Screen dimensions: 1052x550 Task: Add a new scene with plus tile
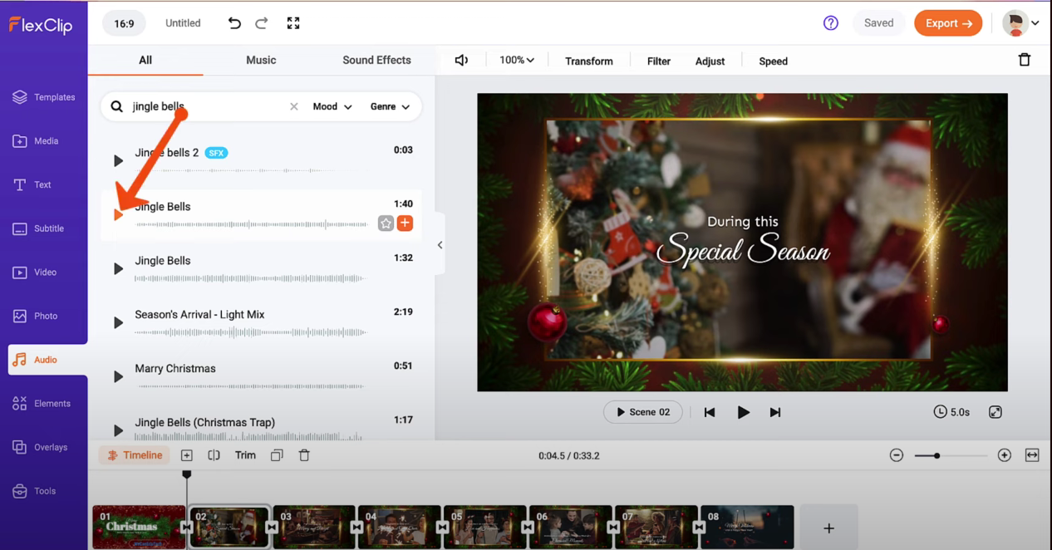pos(828,528)
